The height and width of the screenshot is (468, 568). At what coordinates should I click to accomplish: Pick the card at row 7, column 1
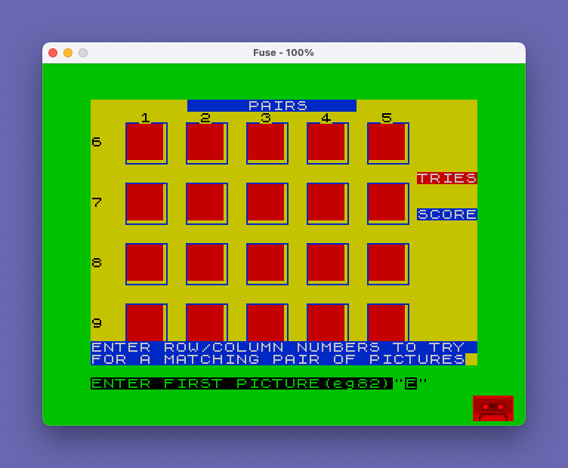[147, 204]
